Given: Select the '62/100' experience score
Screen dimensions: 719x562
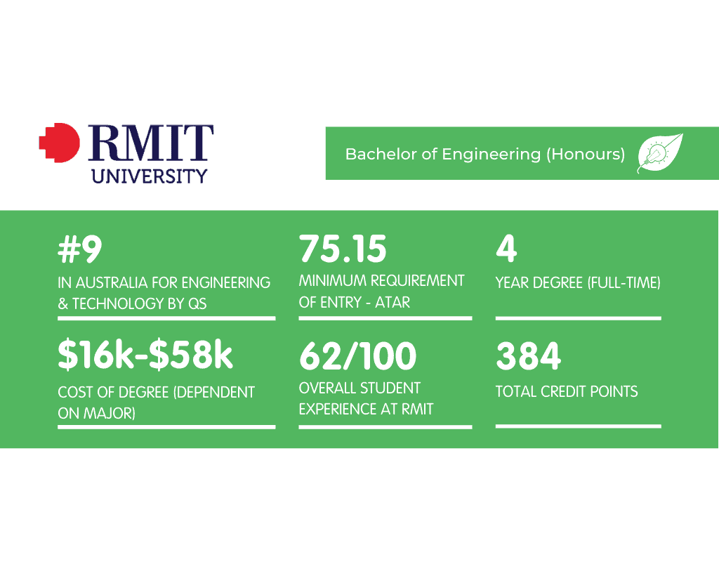Looking at the screenshot, I should point(359,357).
